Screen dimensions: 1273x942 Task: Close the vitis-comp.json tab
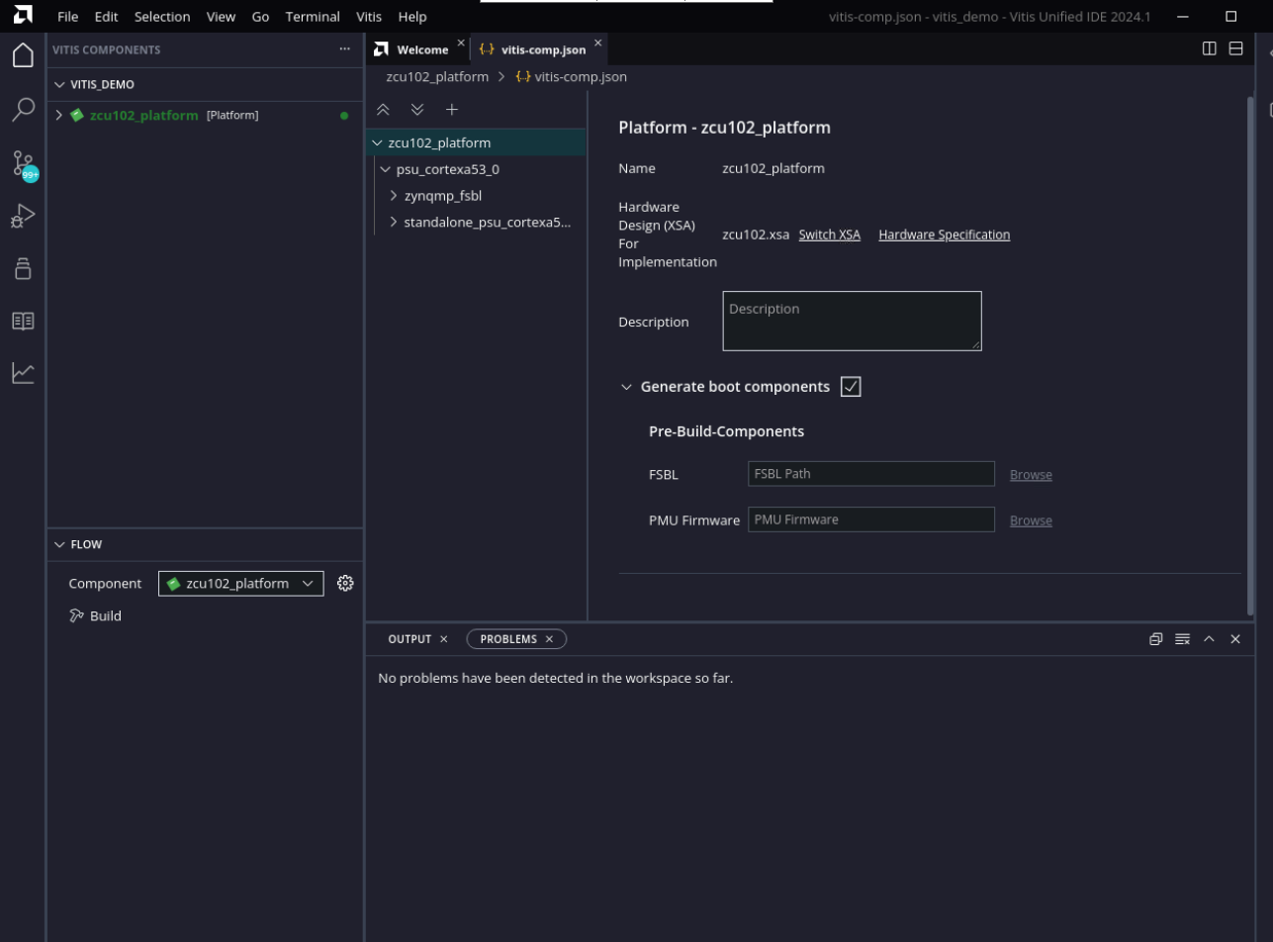click(597, 43)
